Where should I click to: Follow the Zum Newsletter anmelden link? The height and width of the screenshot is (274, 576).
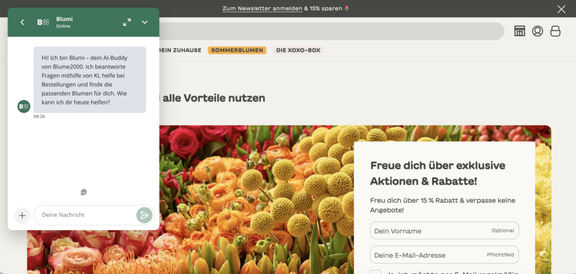[x=262, y=8]
